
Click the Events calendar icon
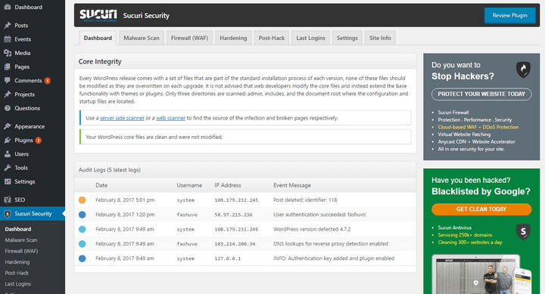point(8,39)
